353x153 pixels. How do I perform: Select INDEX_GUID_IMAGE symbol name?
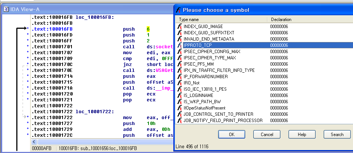(x=203, y=27)
